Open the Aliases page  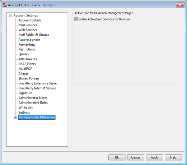click(23, 74)
